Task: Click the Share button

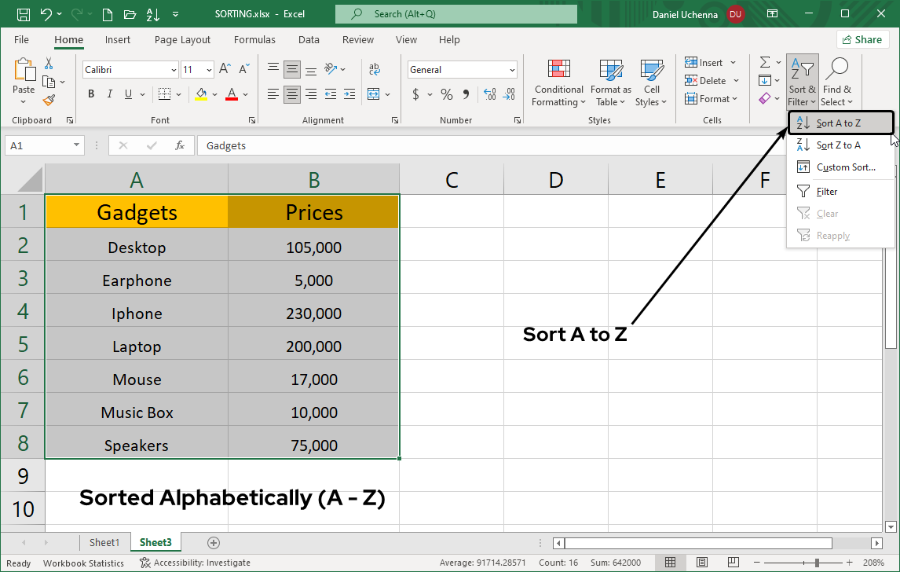Action: click(x=862, y=39)
